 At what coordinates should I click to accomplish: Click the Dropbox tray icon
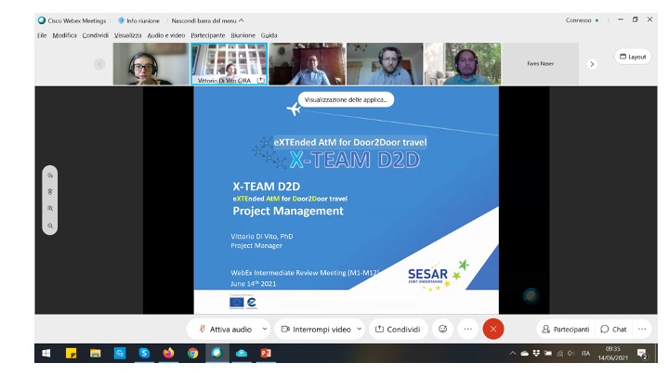pos(536,353)
